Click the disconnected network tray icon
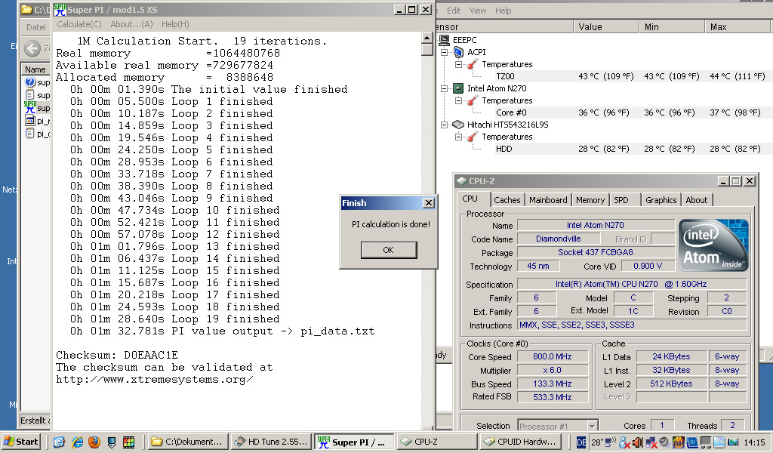The height and width of the screenshot is (453, 773). (651, 442)
